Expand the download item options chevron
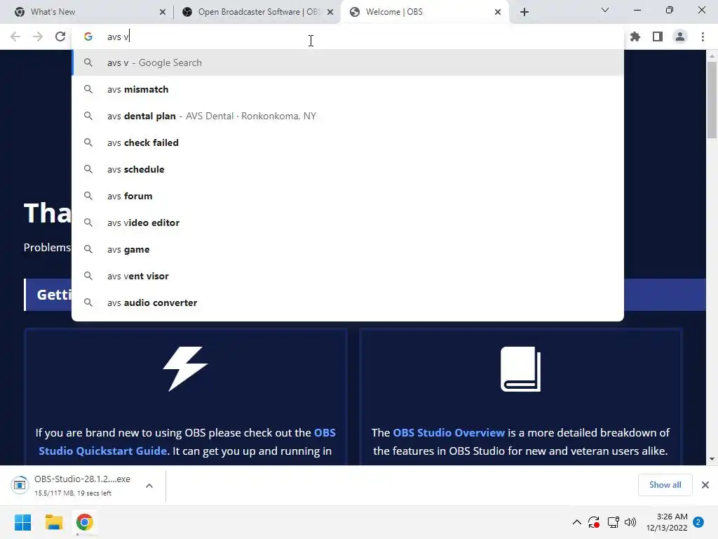 coord(149,486)
